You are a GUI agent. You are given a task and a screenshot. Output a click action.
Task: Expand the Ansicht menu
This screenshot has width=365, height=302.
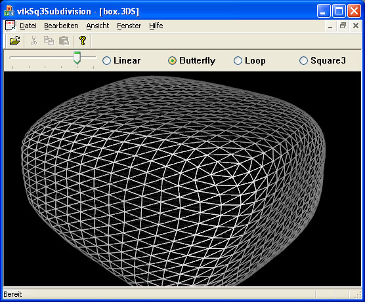[98, 26]
